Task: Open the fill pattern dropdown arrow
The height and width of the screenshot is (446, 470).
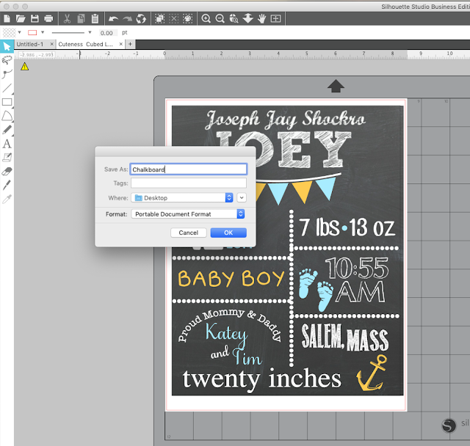Action: pos(20,32)
